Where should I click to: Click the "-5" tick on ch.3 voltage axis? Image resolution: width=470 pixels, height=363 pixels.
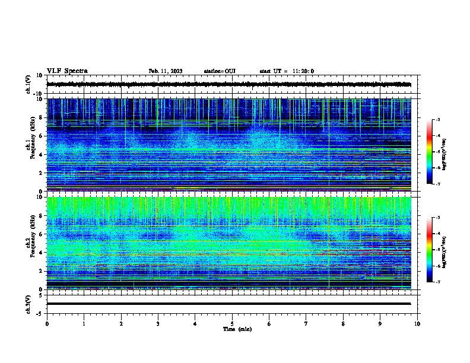click(x=40, y=314)
